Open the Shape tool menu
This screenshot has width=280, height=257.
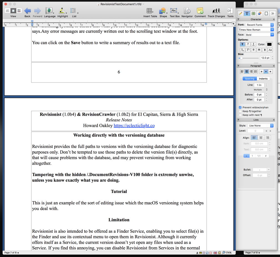pyautogui.click(x=162, y=11)
